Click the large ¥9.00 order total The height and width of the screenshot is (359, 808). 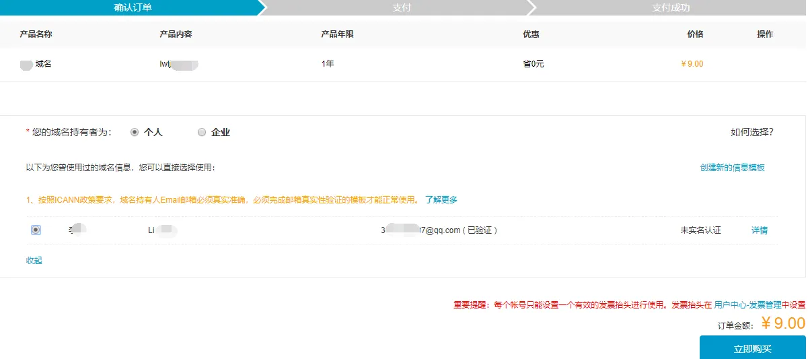783,323
